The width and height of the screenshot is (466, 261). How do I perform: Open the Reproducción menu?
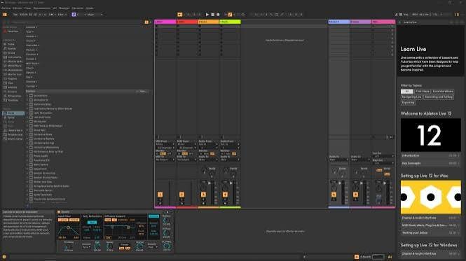pyautogui.click(x=41, y=8)
